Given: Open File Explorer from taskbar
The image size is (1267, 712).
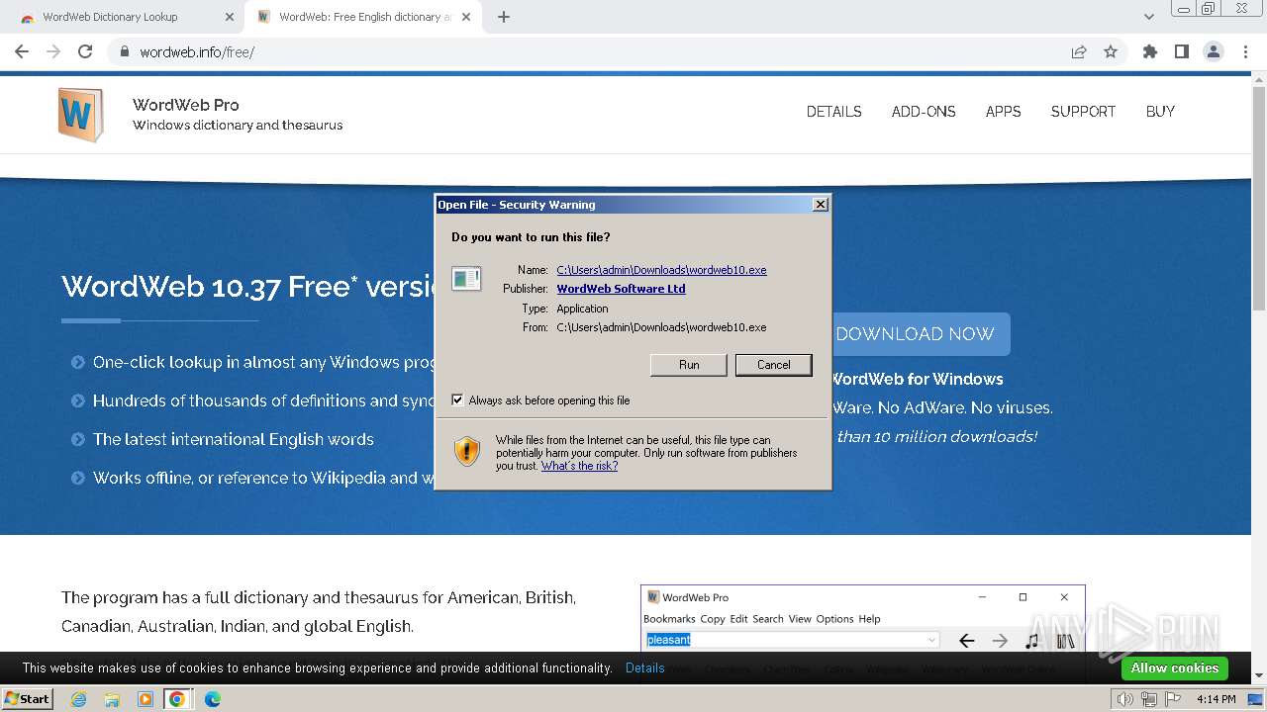Looking at the screenshot, I should 112,699.
